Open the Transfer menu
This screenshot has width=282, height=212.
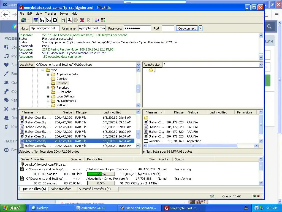(x=51, y=14)
